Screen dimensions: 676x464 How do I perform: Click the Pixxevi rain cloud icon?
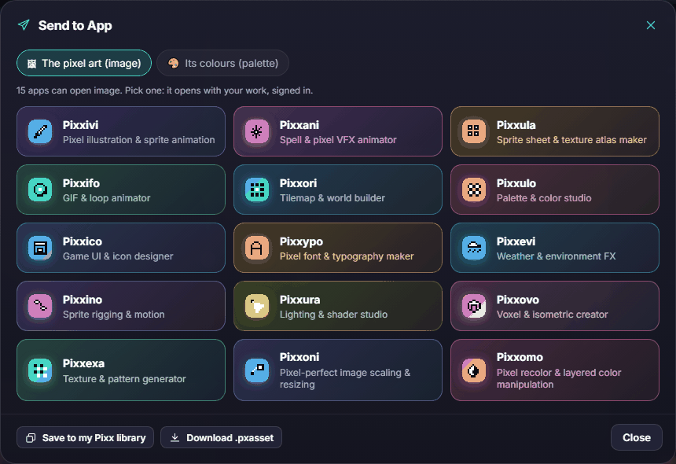[x=474, y=248]
